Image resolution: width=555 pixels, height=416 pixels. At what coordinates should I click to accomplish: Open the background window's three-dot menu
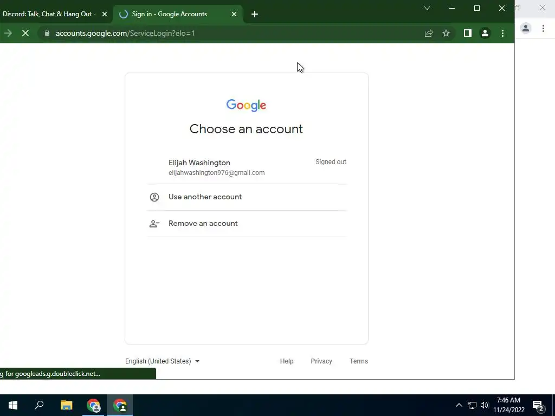point(543,28)
